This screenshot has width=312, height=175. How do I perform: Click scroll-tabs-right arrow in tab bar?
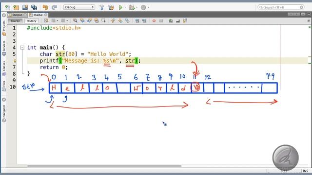click(297, 14)
